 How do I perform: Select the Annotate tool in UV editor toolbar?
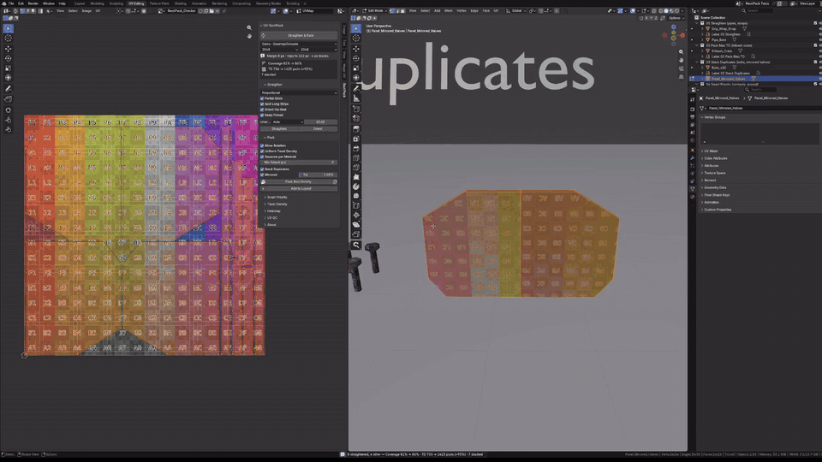(x=8, y=88)
